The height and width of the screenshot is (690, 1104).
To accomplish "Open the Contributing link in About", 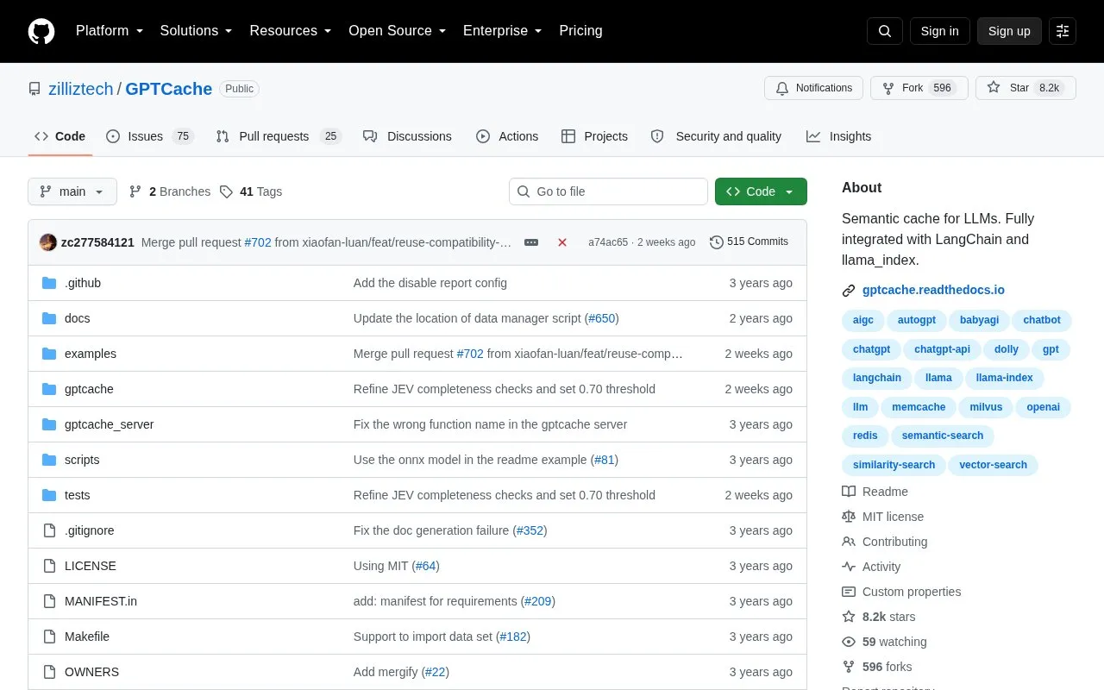I will point(895,542).
